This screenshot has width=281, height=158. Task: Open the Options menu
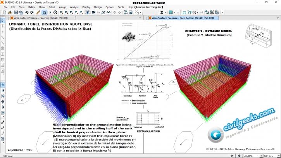[x=110, y=7]
